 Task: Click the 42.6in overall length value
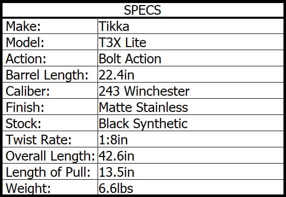[x=116, y=156]
